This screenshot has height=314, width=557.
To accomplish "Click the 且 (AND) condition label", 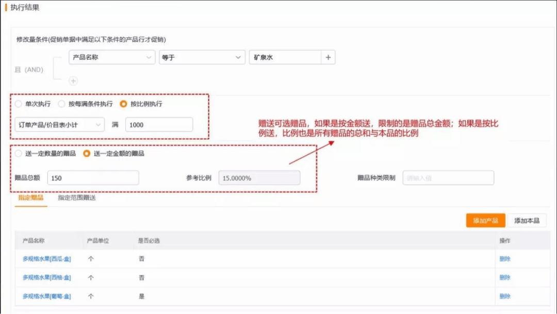I will (x=29, y=70).
